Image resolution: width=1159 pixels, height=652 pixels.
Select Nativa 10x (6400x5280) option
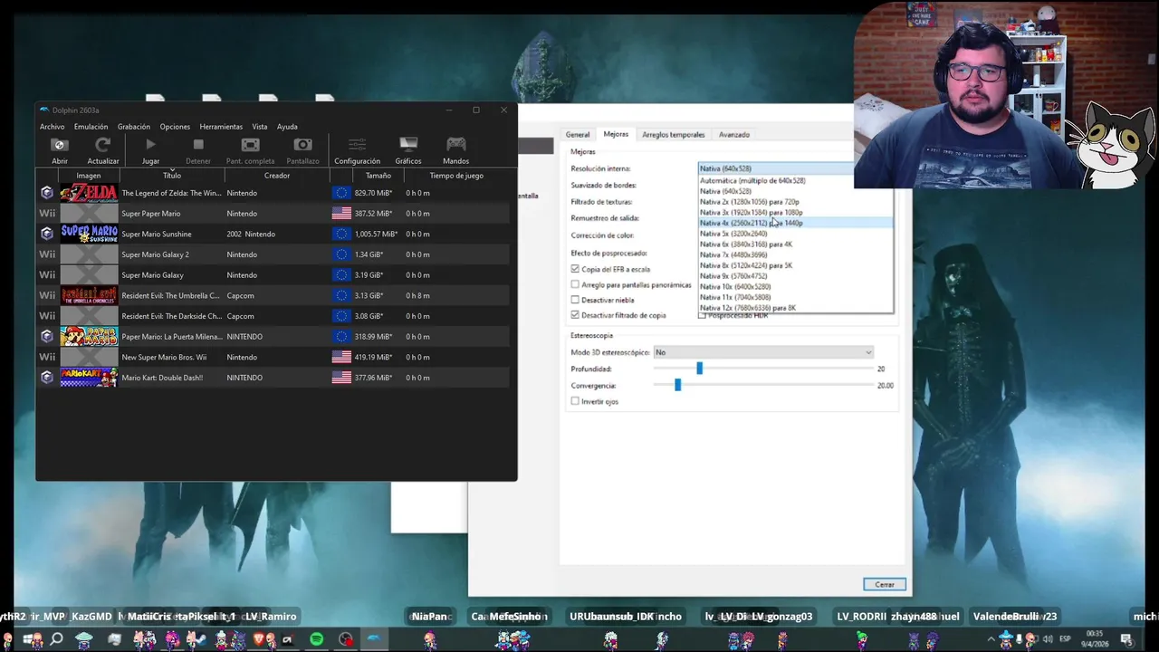(x=796, y=286)
